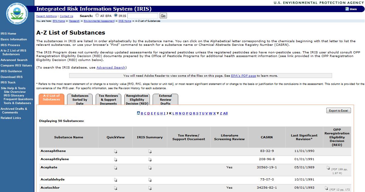Click the EPA logo seal
365x192 pixels.
[17, 14]
